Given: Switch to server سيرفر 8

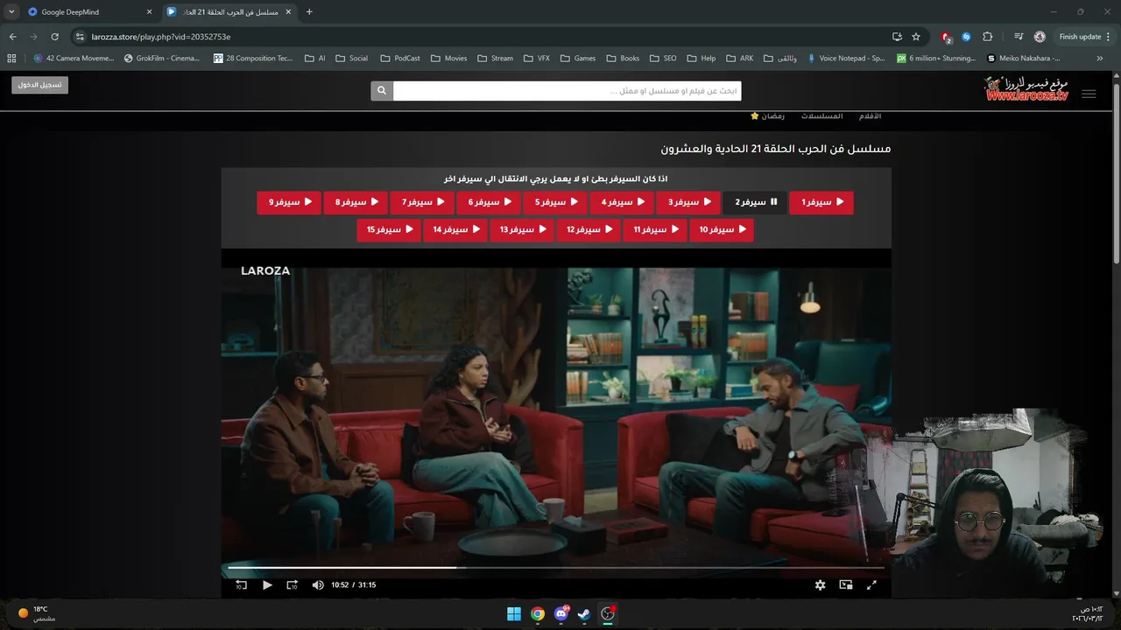Looking at the screenshot, I should coord(356,202).
